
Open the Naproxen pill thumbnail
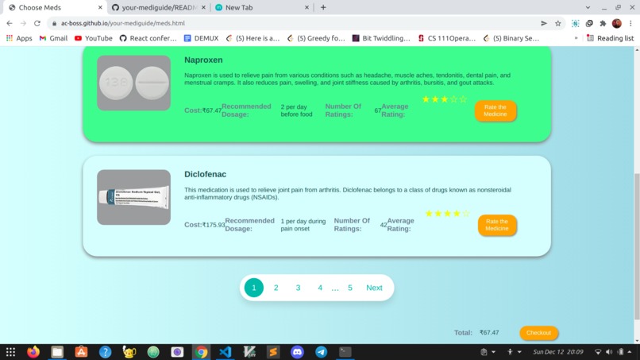pyautogui.click(x=134, y=83)
